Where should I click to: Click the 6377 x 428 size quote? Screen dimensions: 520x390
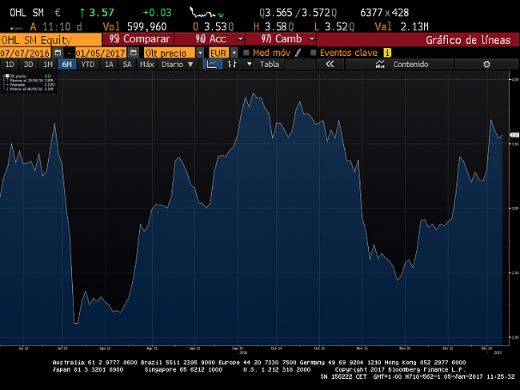click(384, 13)
